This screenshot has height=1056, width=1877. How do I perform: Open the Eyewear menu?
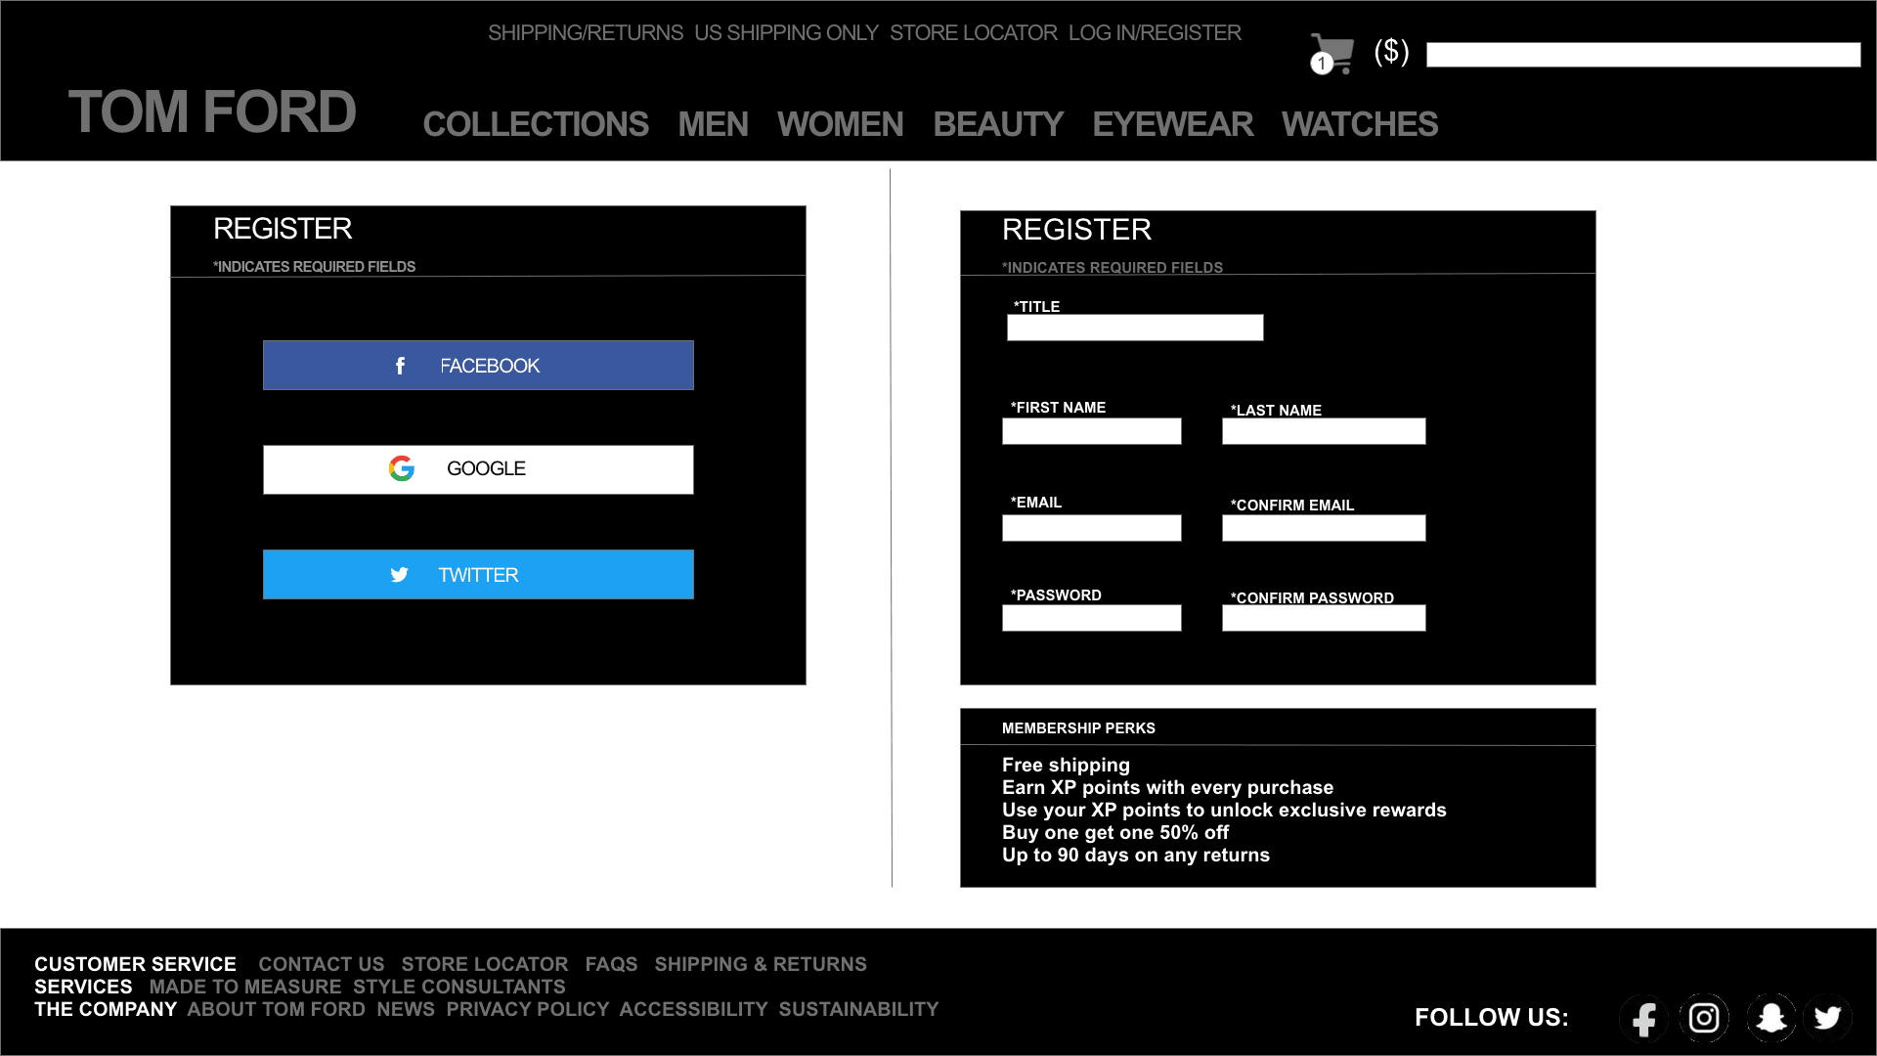[x=1172, y=124]
